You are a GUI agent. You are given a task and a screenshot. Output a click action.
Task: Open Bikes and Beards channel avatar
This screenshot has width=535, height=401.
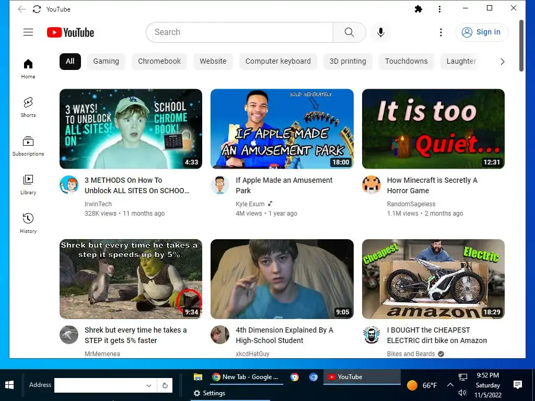tap(371, 335)
